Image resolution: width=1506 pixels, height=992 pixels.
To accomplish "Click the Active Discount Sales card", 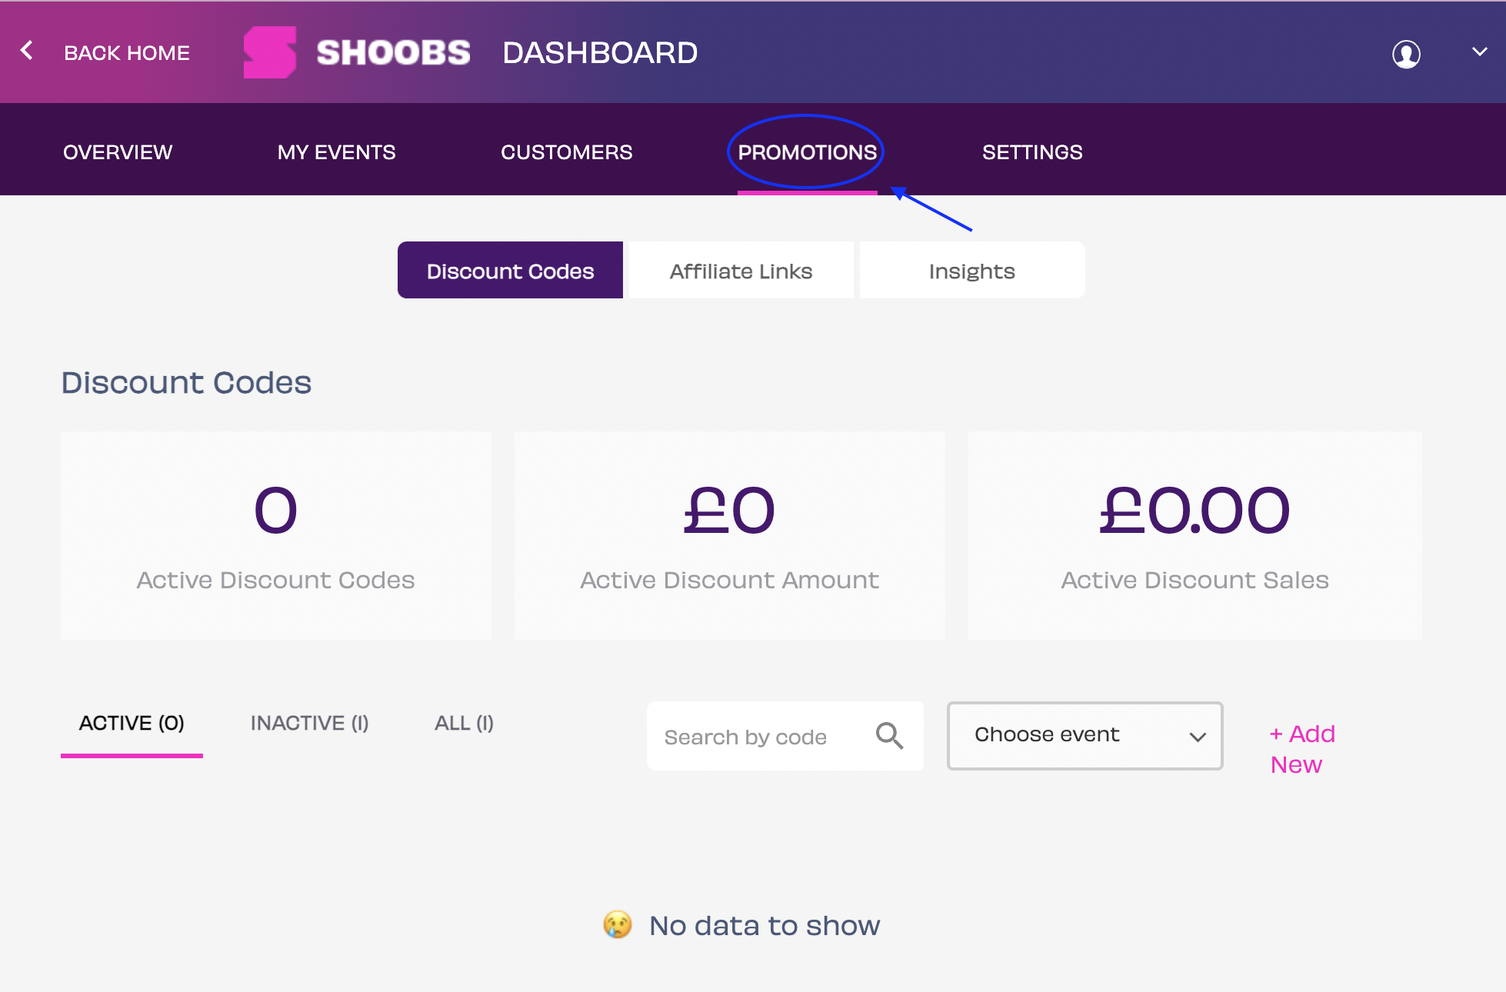I will point(1195,535).
